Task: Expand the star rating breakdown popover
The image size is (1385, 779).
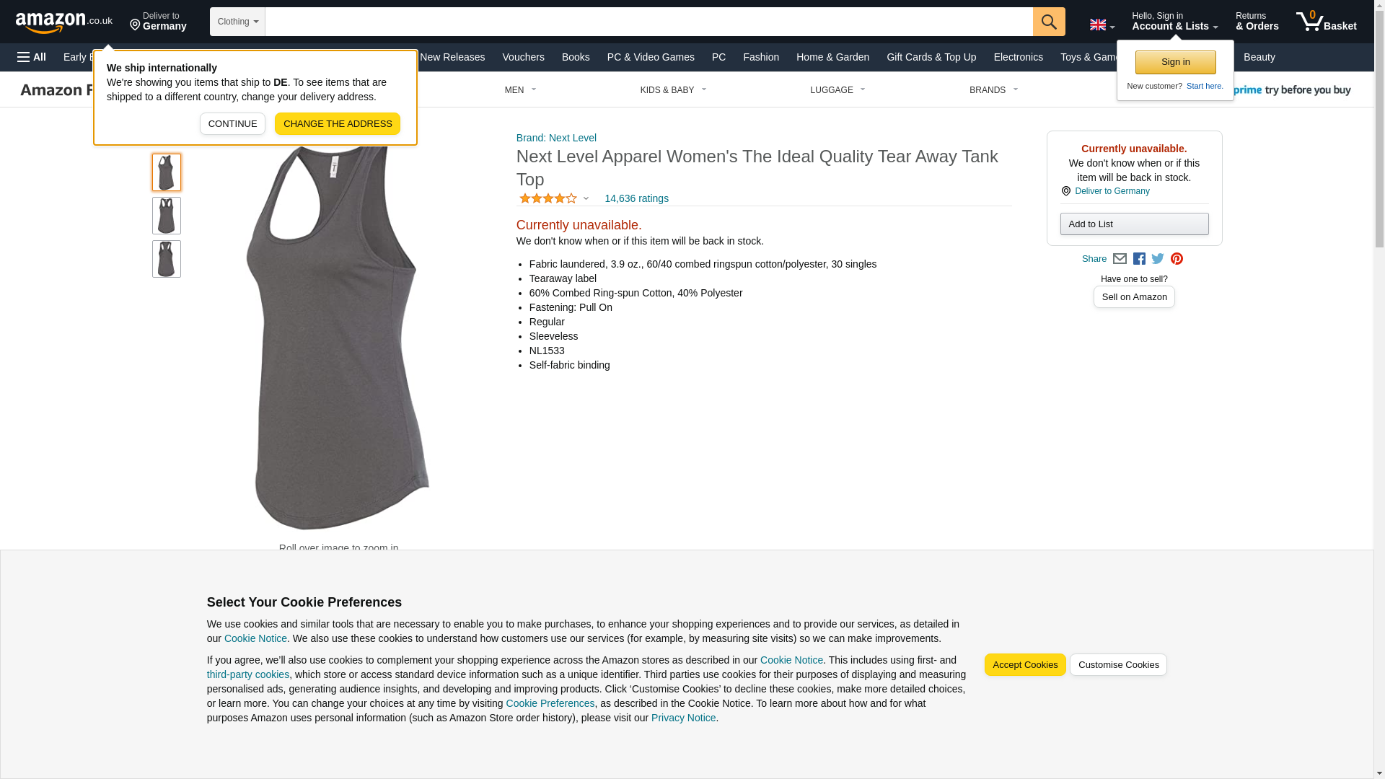Action: click(554, 198)
